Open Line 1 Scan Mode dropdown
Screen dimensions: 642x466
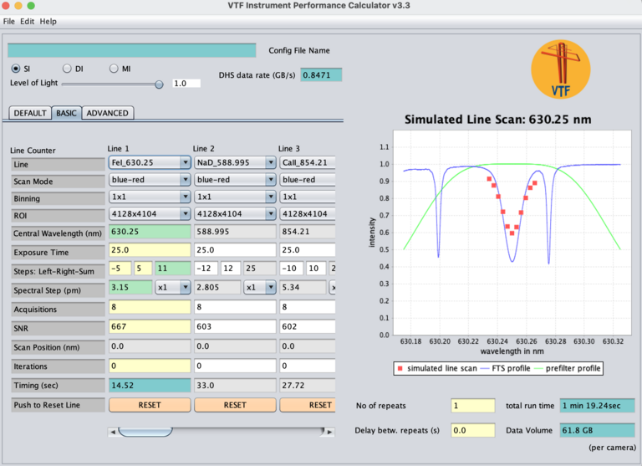coord(150,180)
